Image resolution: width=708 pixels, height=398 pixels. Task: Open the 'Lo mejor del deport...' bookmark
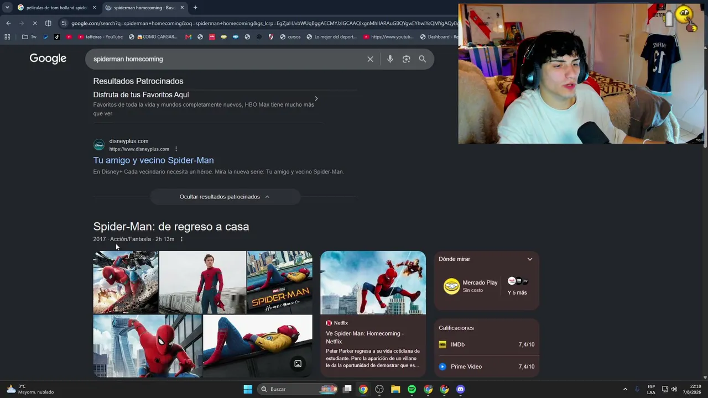[331, 37]
